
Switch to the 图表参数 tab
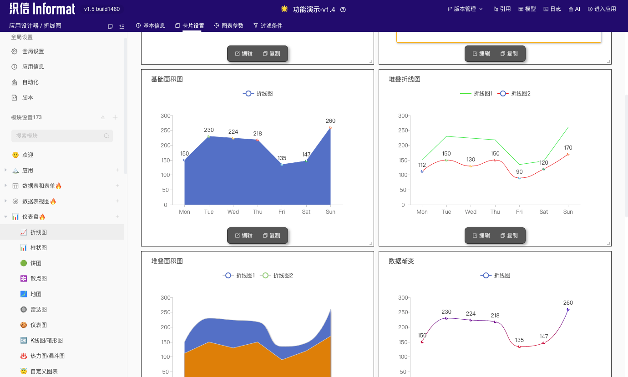(x=229, y=26)
